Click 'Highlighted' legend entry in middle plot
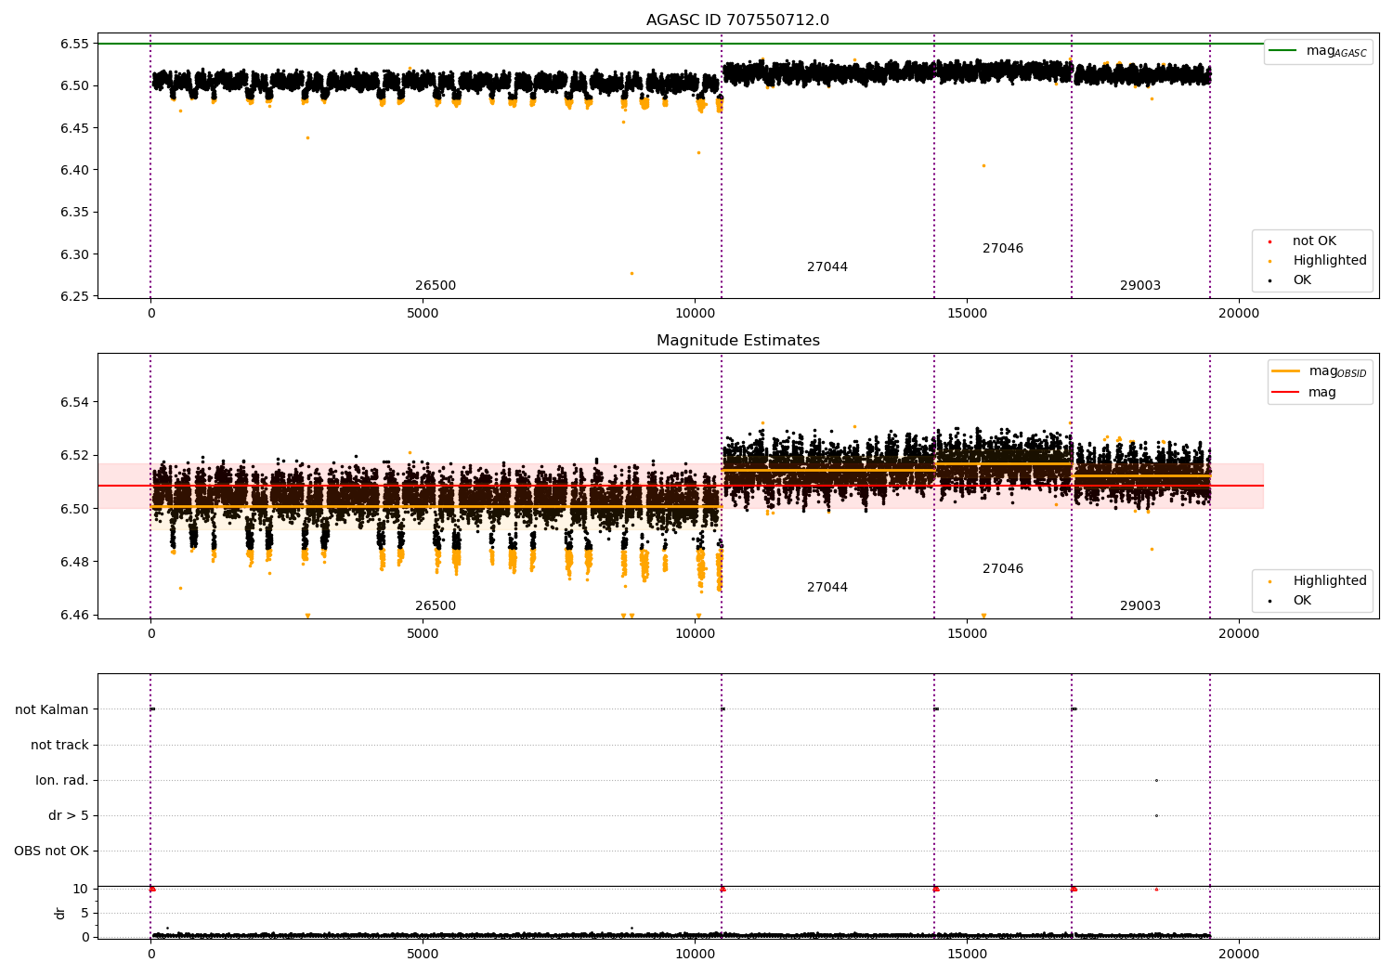This screenshot has width=1393, height=975. coord(1329,581)
